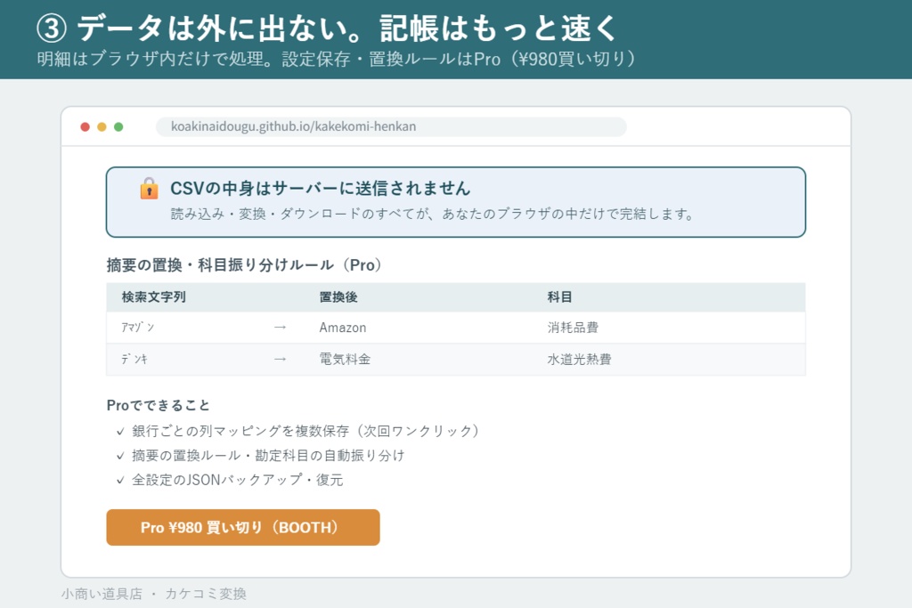The height and width of the screenshot is (608, 912).
Task: Click checkmark beside 摘要の置換ルール
Action: [120, 456]
